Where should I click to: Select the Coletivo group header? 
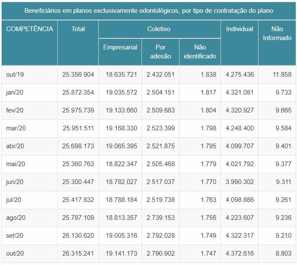(x=159, y=29)
